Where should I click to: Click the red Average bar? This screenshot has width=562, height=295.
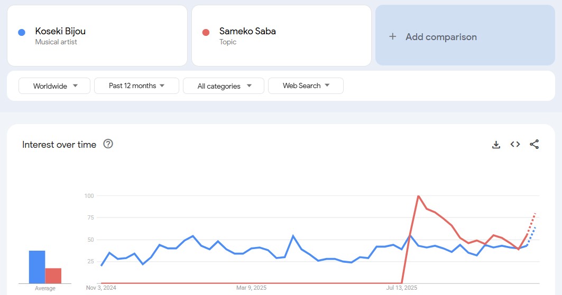[x=53, y=275]
